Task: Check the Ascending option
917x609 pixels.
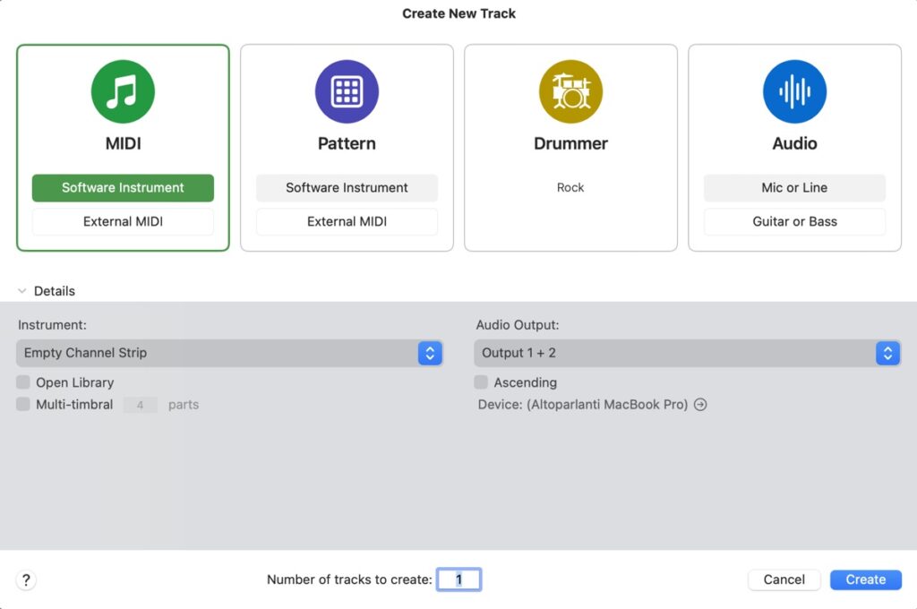Action: click(482, 382)
